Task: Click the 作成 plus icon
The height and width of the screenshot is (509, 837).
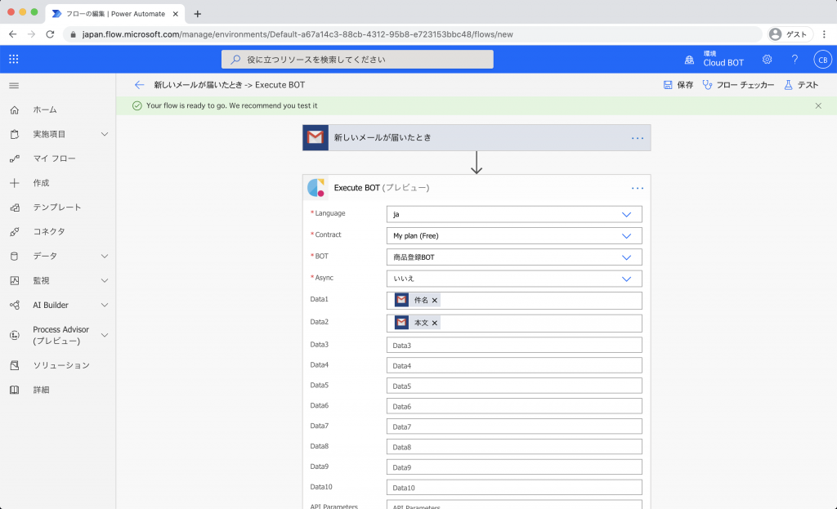Action: 15,183
